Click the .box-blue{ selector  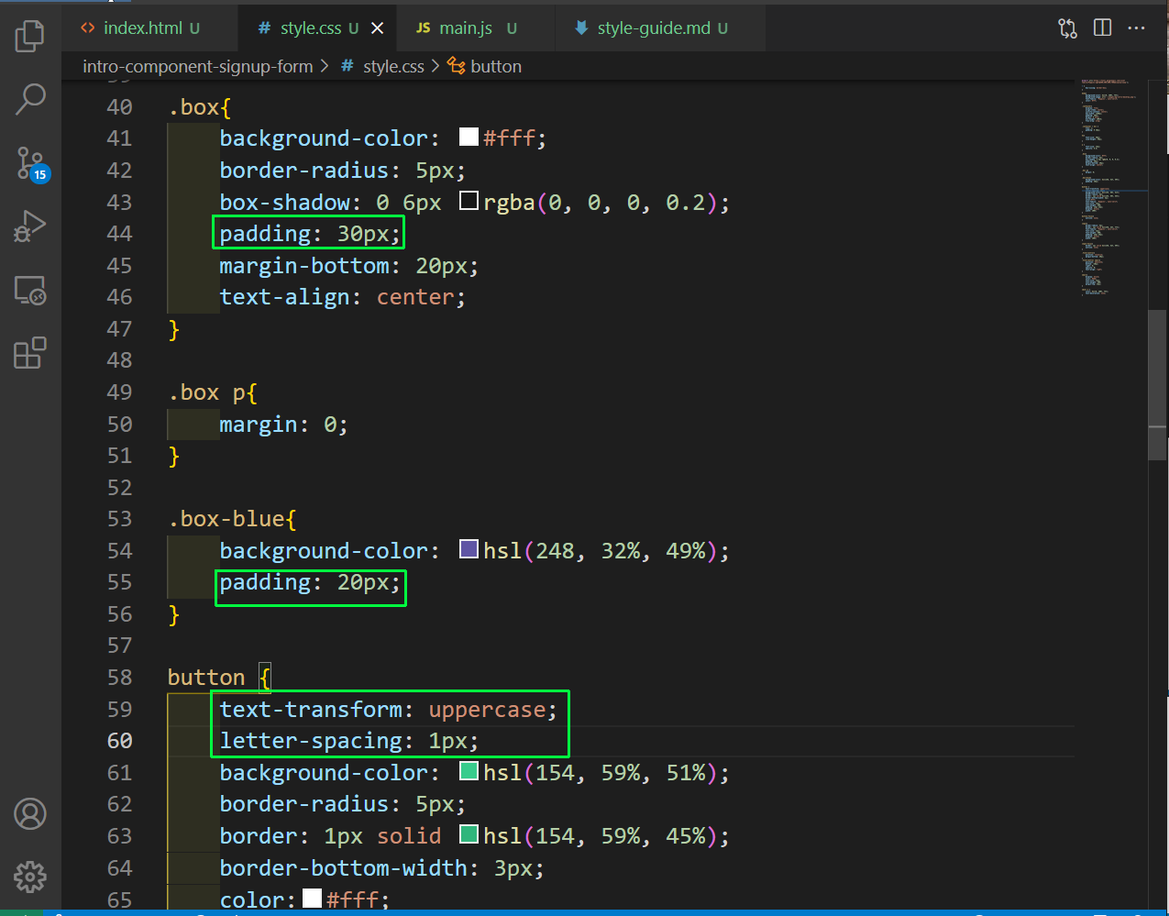(x=232, y=519)
